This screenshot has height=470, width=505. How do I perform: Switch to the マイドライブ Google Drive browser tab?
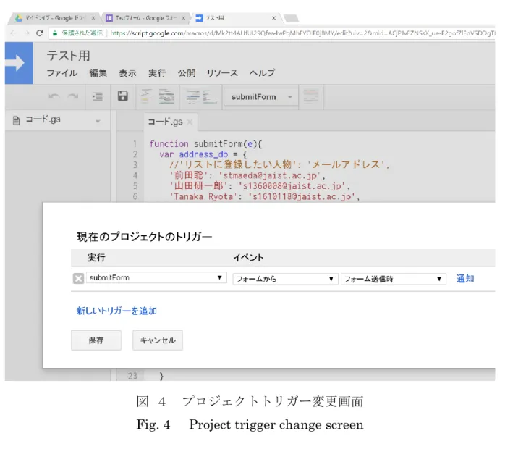(x=55, y=18)
